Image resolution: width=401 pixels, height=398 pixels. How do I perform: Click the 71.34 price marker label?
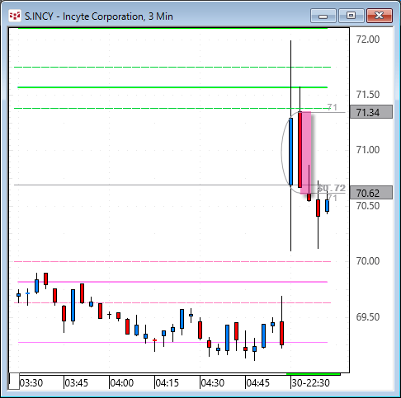pos(370,112)
